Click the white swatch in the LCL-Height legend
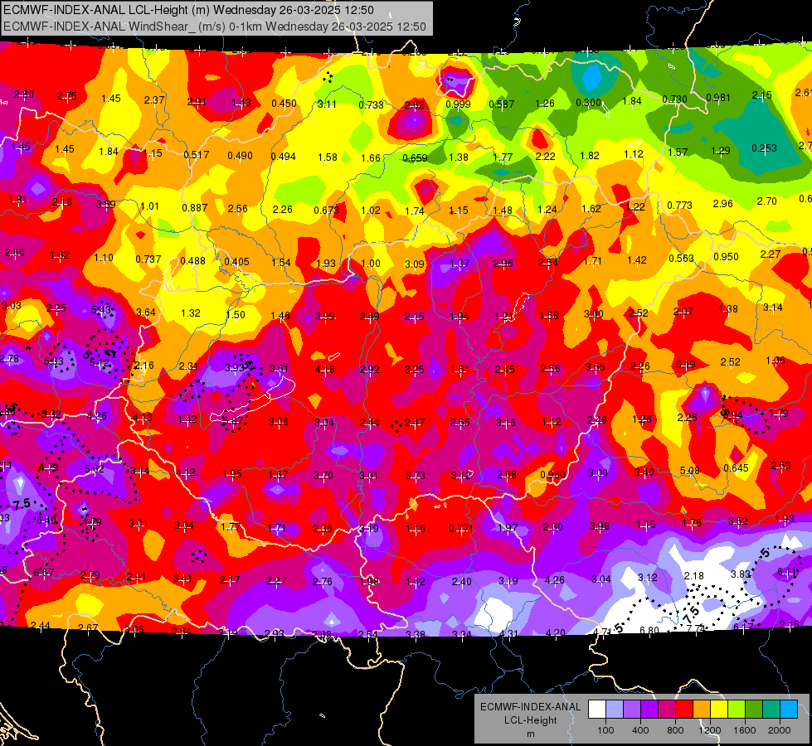Viewport: 812px width, 746px height. coord(597,709)
